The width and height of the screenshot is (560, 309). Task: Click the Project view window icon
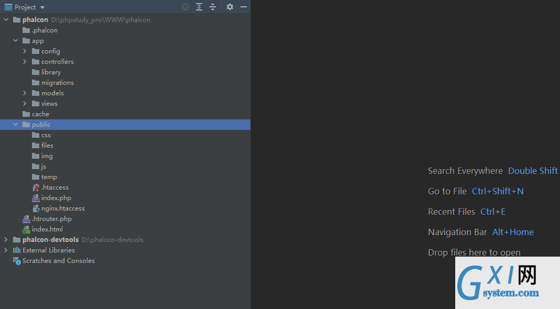[x=8, y=7]
